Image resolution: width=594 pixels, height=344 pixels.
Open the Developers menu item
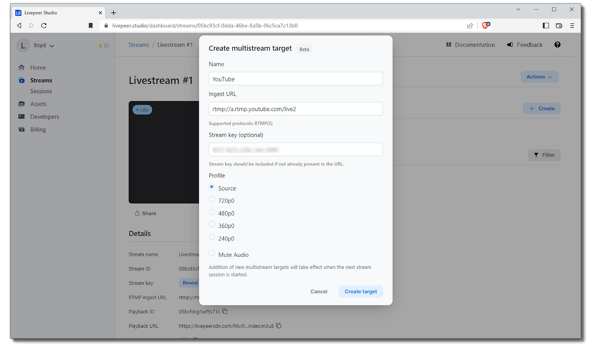[45, 117]
